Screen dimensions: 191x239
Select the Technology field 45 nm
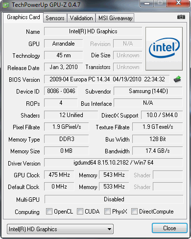click(x=63, y=55)
